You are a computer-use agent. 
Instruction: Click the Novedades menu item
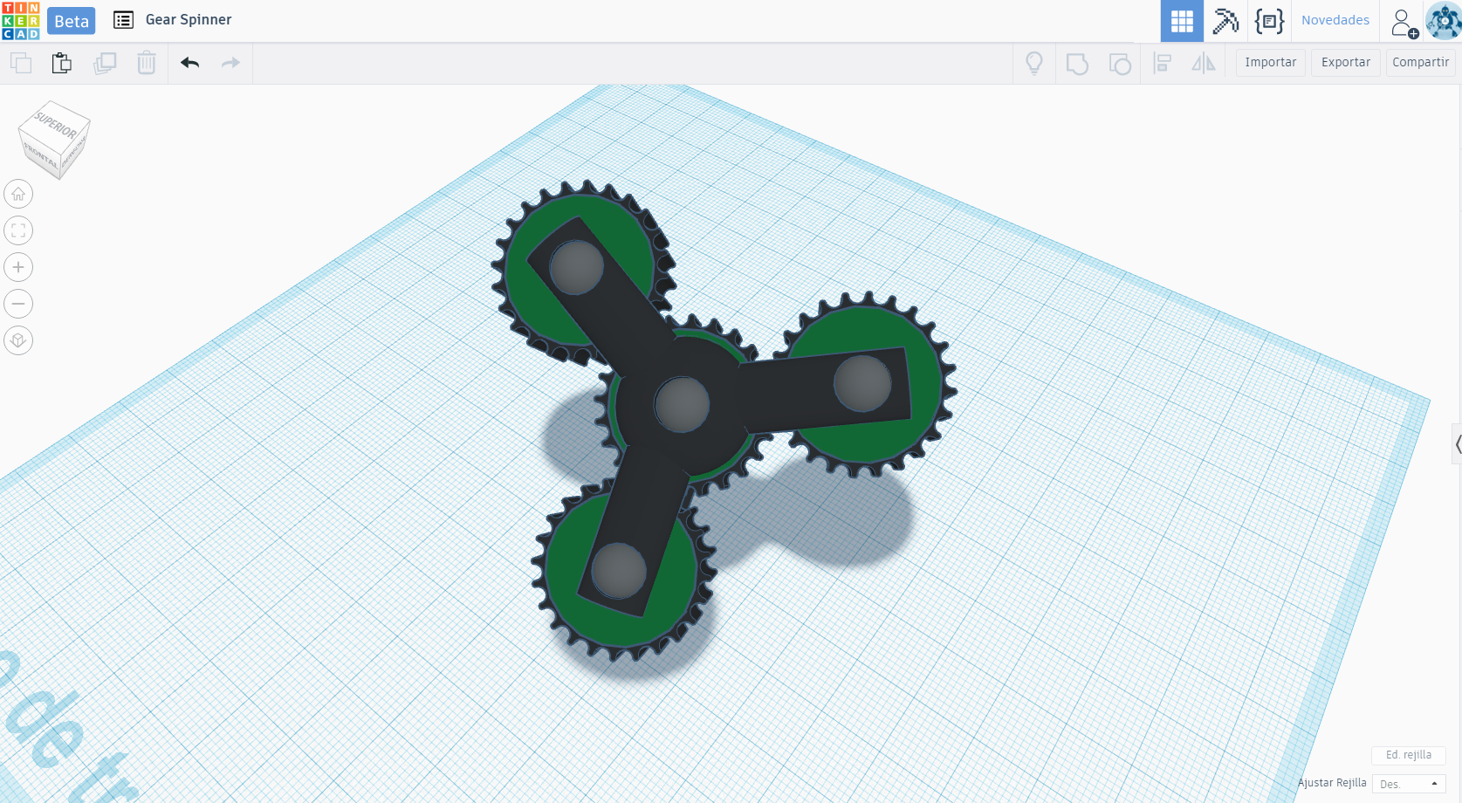[1335, 19]
